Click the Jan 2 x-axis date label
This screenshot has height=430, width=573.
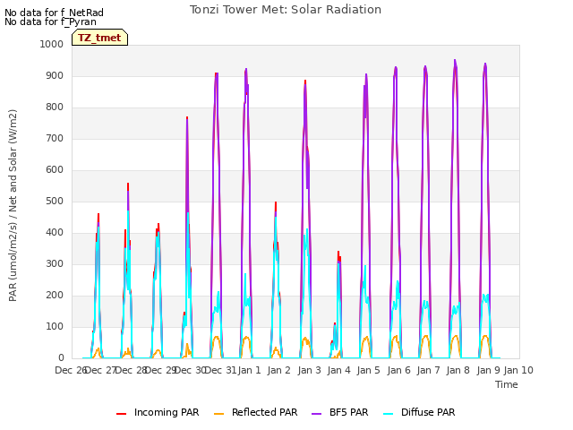click(x=279, y=370)
